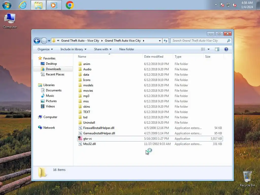Select Downloads in the navigation pane
Image resolution: width=260 pixels, height=195 pixels.
tap(53, 69)
